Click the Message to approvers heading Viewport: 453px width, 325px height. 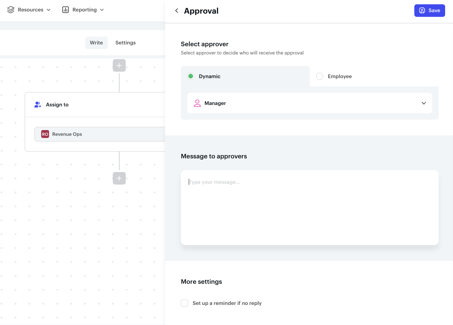(214, 156)
